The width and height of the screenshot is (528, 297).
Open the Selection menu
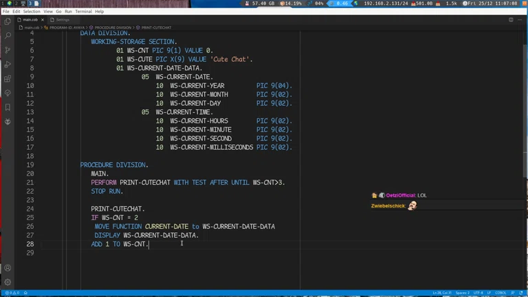(32, 12)
